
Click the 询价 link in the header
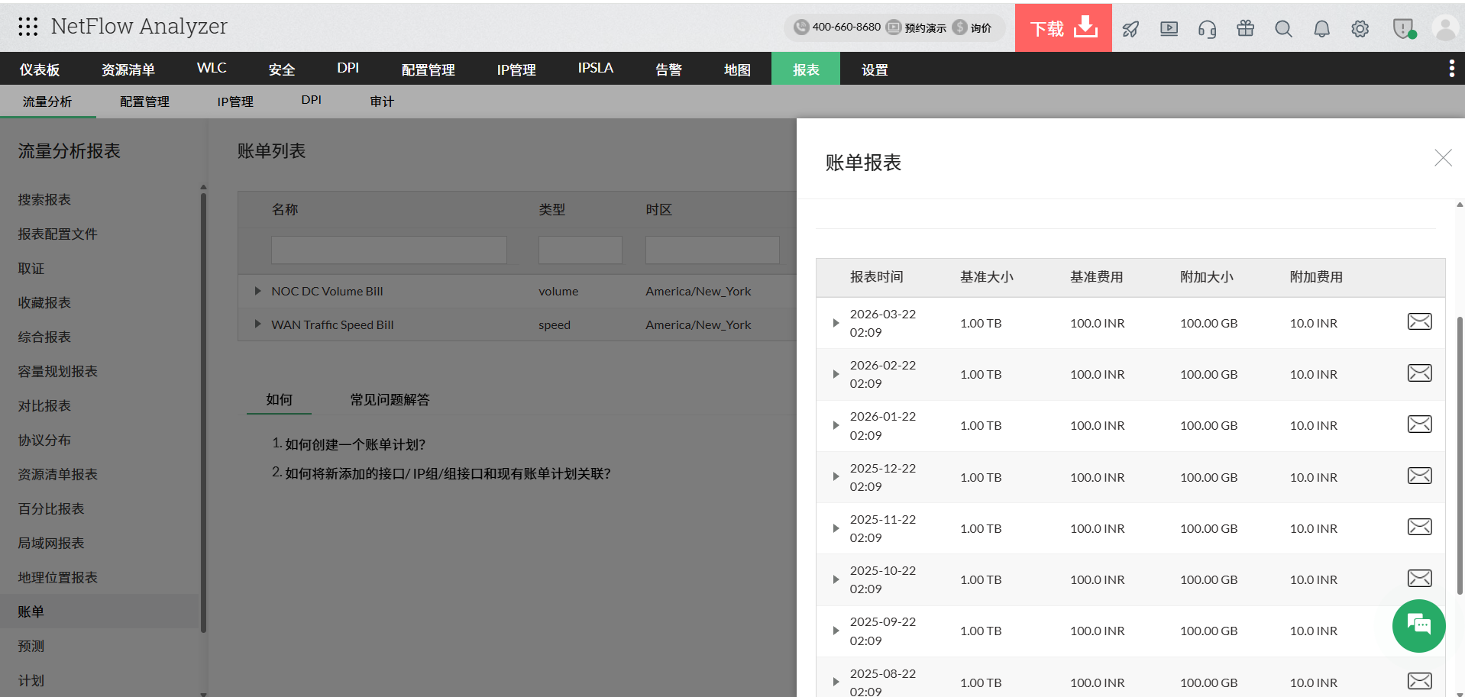coord(980,27)
